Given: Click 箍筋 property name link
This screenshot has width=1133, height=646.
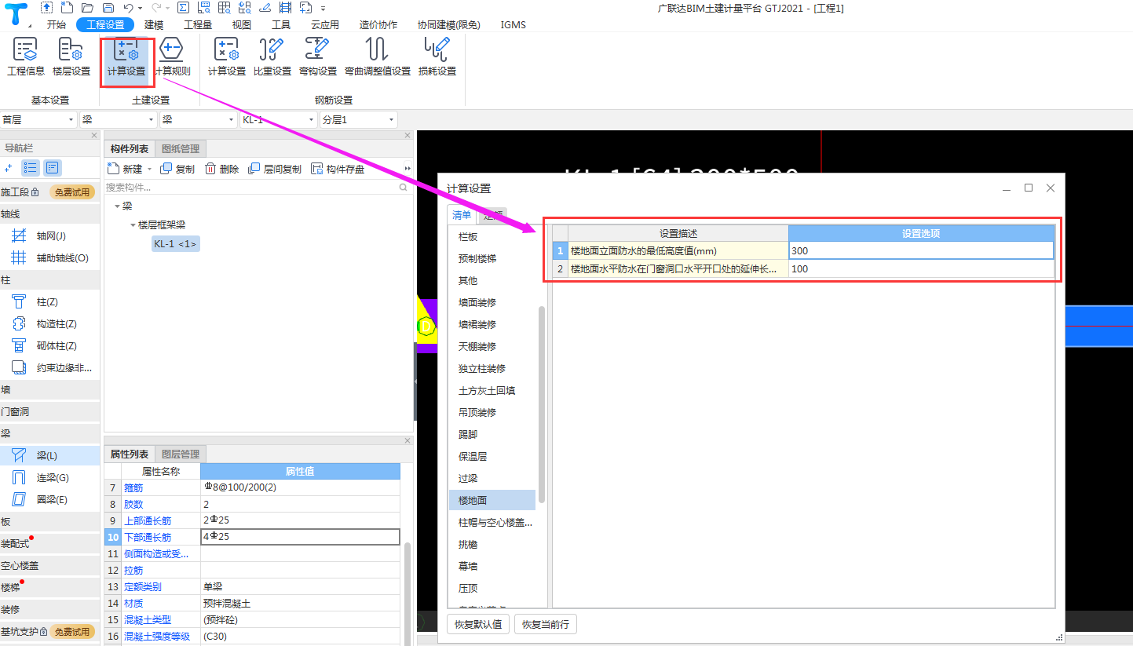Looking at the screenshot, I should (133, 487).
